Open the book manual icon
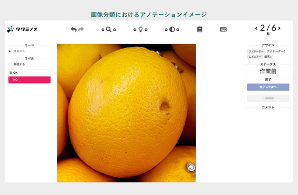Viewport: 298px width, 195px height. (x=200, y=29)
